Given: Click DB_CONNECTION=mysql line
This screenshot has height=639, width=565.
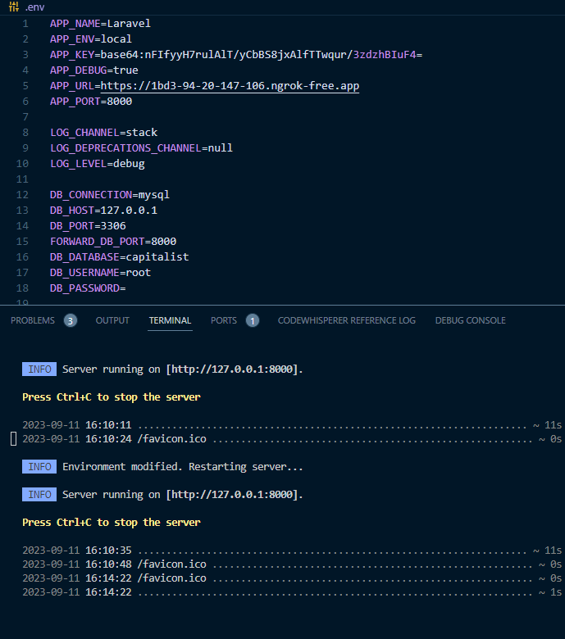Looking at the screenshot, I should pyautogui.click(x=110, y=195).
